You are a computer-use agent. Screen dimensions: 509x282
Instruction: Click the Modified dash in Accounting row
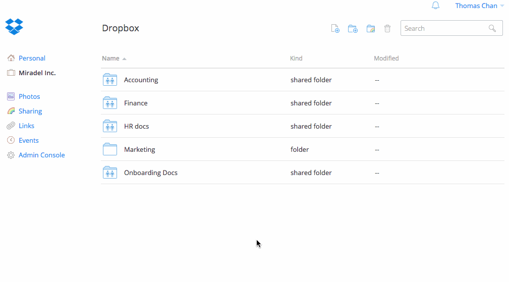pos(377,80)
